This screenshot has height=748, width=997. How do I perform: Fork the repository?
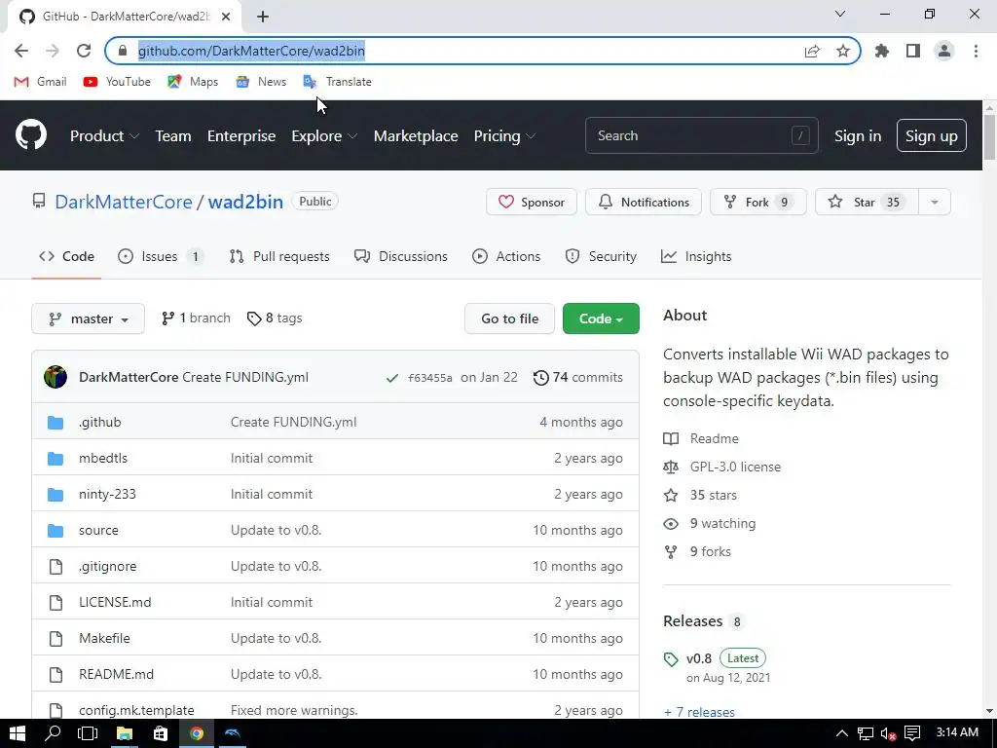pyautogui.click(x=757, y=203)
